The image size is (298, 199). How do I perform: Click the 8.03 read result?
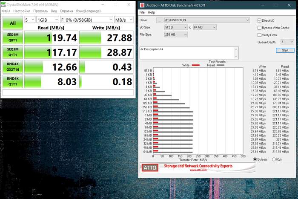[51, 81]
